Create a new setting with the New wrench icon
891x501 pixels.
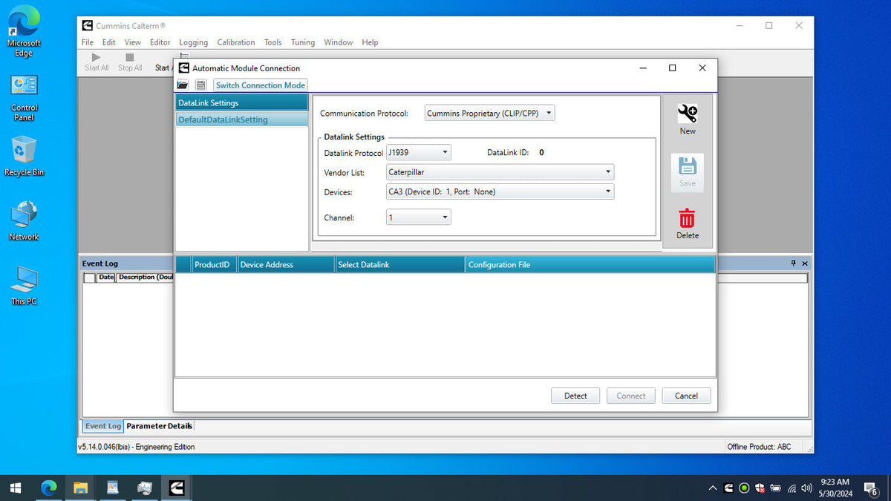[x=687, y=117]
